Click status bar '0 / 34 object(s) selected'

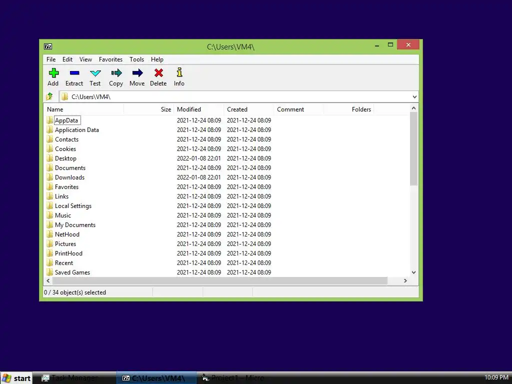(75, 292)
